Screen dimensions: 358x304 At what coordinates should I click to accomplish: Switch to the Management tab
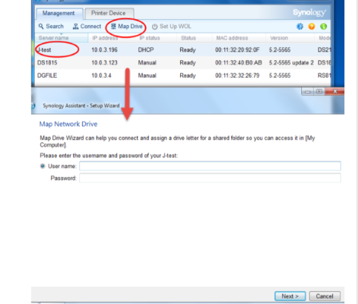pos(59,14)
